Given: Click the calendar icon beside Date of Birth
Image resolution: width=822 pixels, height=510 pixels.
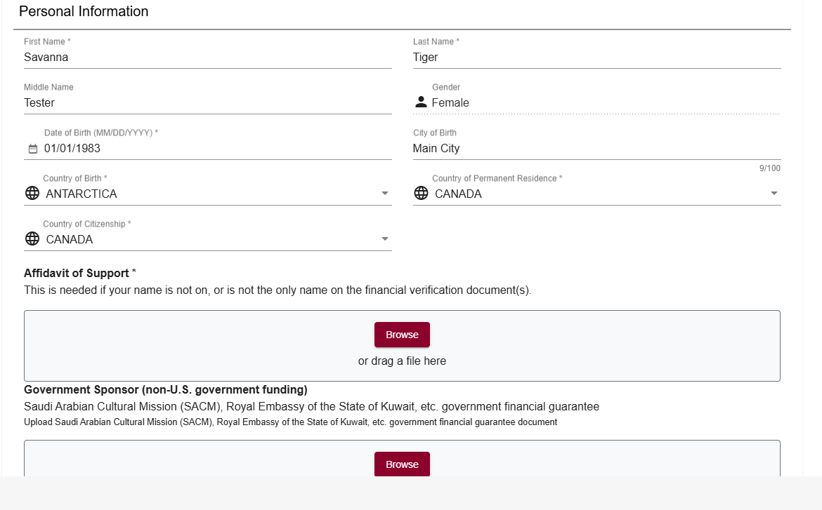Looking at the screenshot, I should pos(32,149).
